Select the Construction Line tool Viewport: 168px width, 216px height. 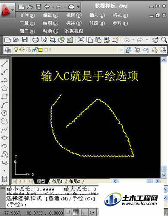(x=4, y=72)
